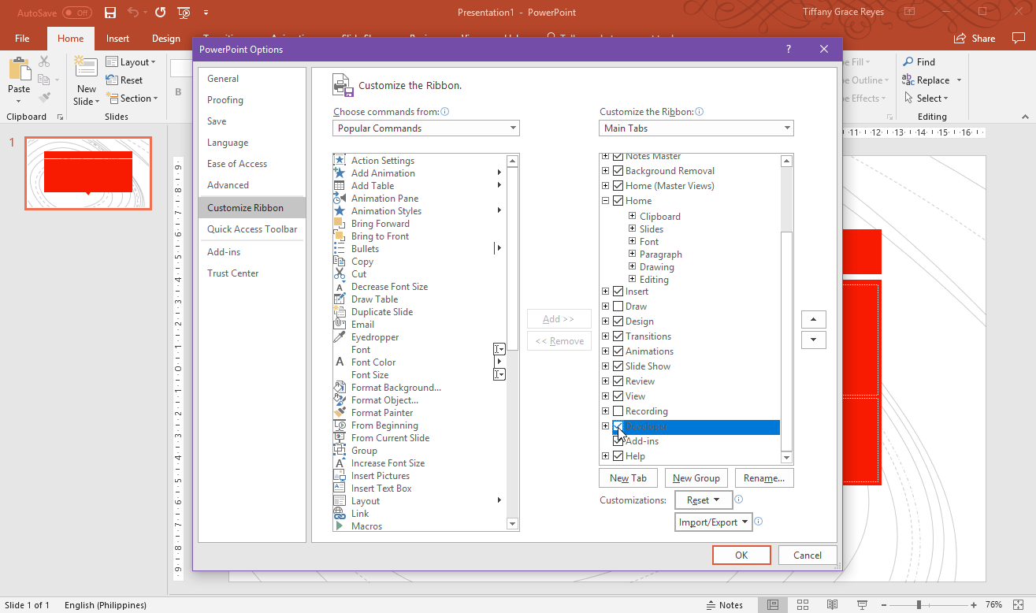Click the Save icon in title bar
Image resolution: width=1036 pixels, height=613 pixels.
(110, 13)
